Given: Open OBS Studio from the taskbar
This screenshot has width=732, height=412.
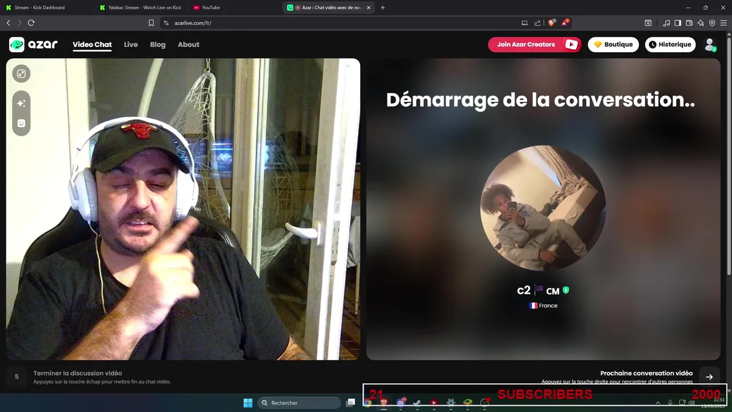Looking at the screenshot, I should (x=484, y=403).
